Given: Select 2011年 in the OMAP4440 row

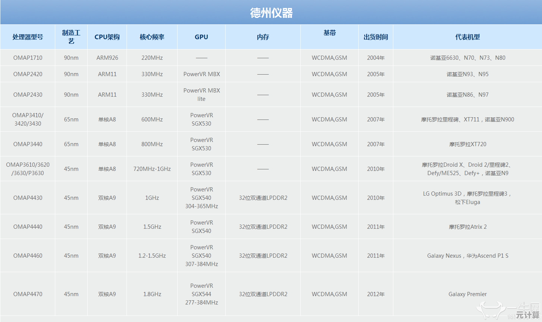Looking at the screenshot, I should pos(376,227).
